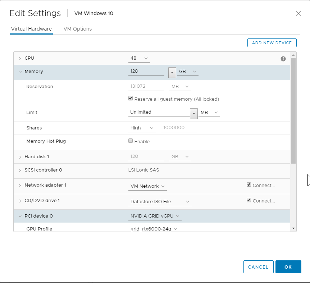This screenshot has height=283, width=310.
Task: Expand Network adapter 1 settings
Action: pyautogui.click(x=20, y=185)
